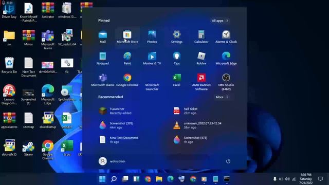Open AMD Radeon Software
The width and height of the screenshot is (329, 185).
tap(201, 82)
